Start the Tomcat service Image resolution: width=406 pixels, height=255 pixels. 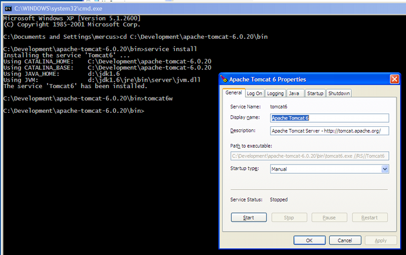tap(249, 217)
